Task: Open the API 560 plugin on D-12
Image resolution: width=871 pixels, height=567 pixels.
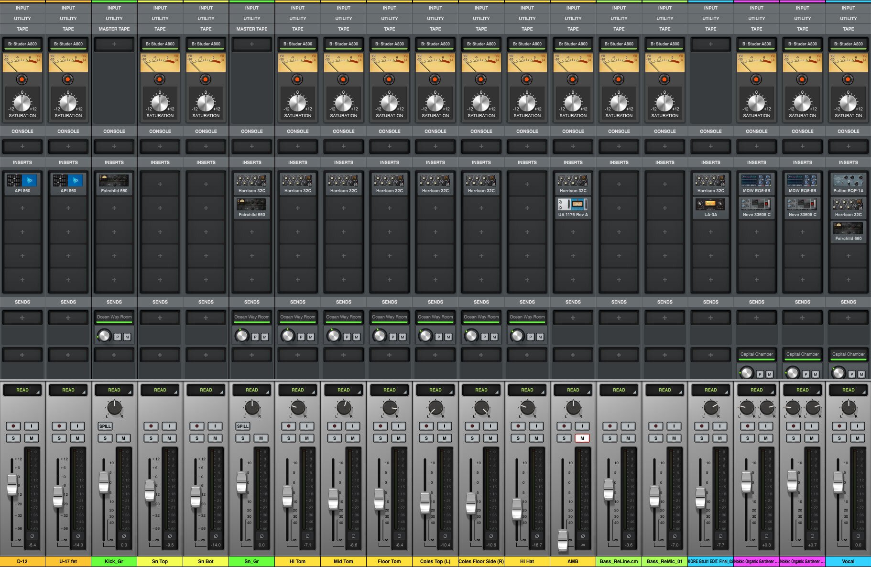Action: point(22,183)
